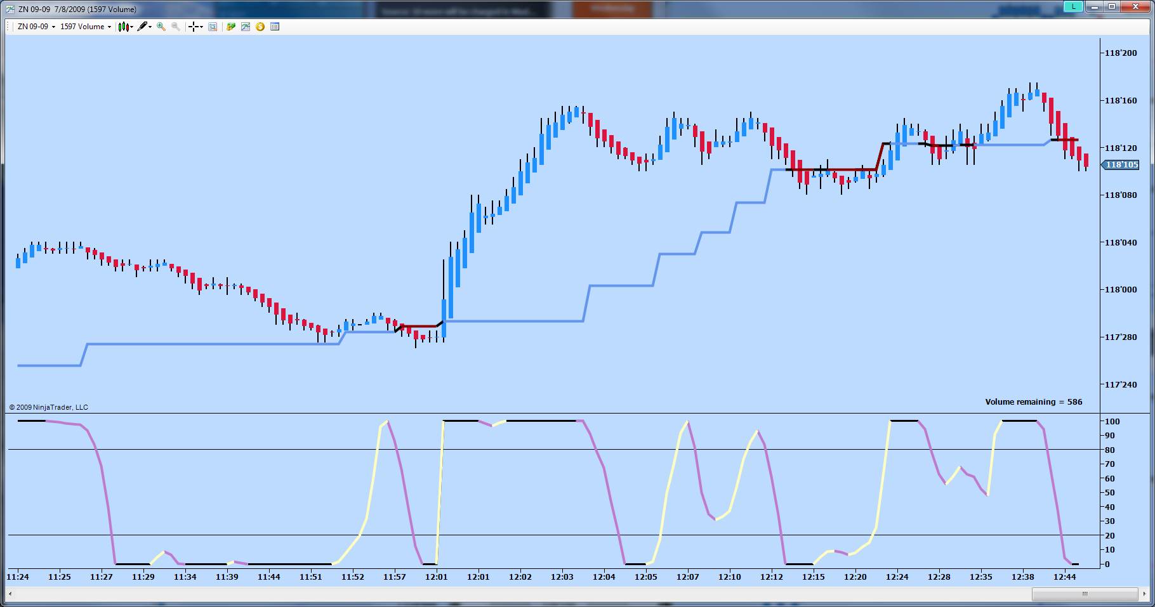The height and width of the screenshot is (607, 1155).
Task: Click the scrollbar left arrow
Action: click(x=10, y=594)
